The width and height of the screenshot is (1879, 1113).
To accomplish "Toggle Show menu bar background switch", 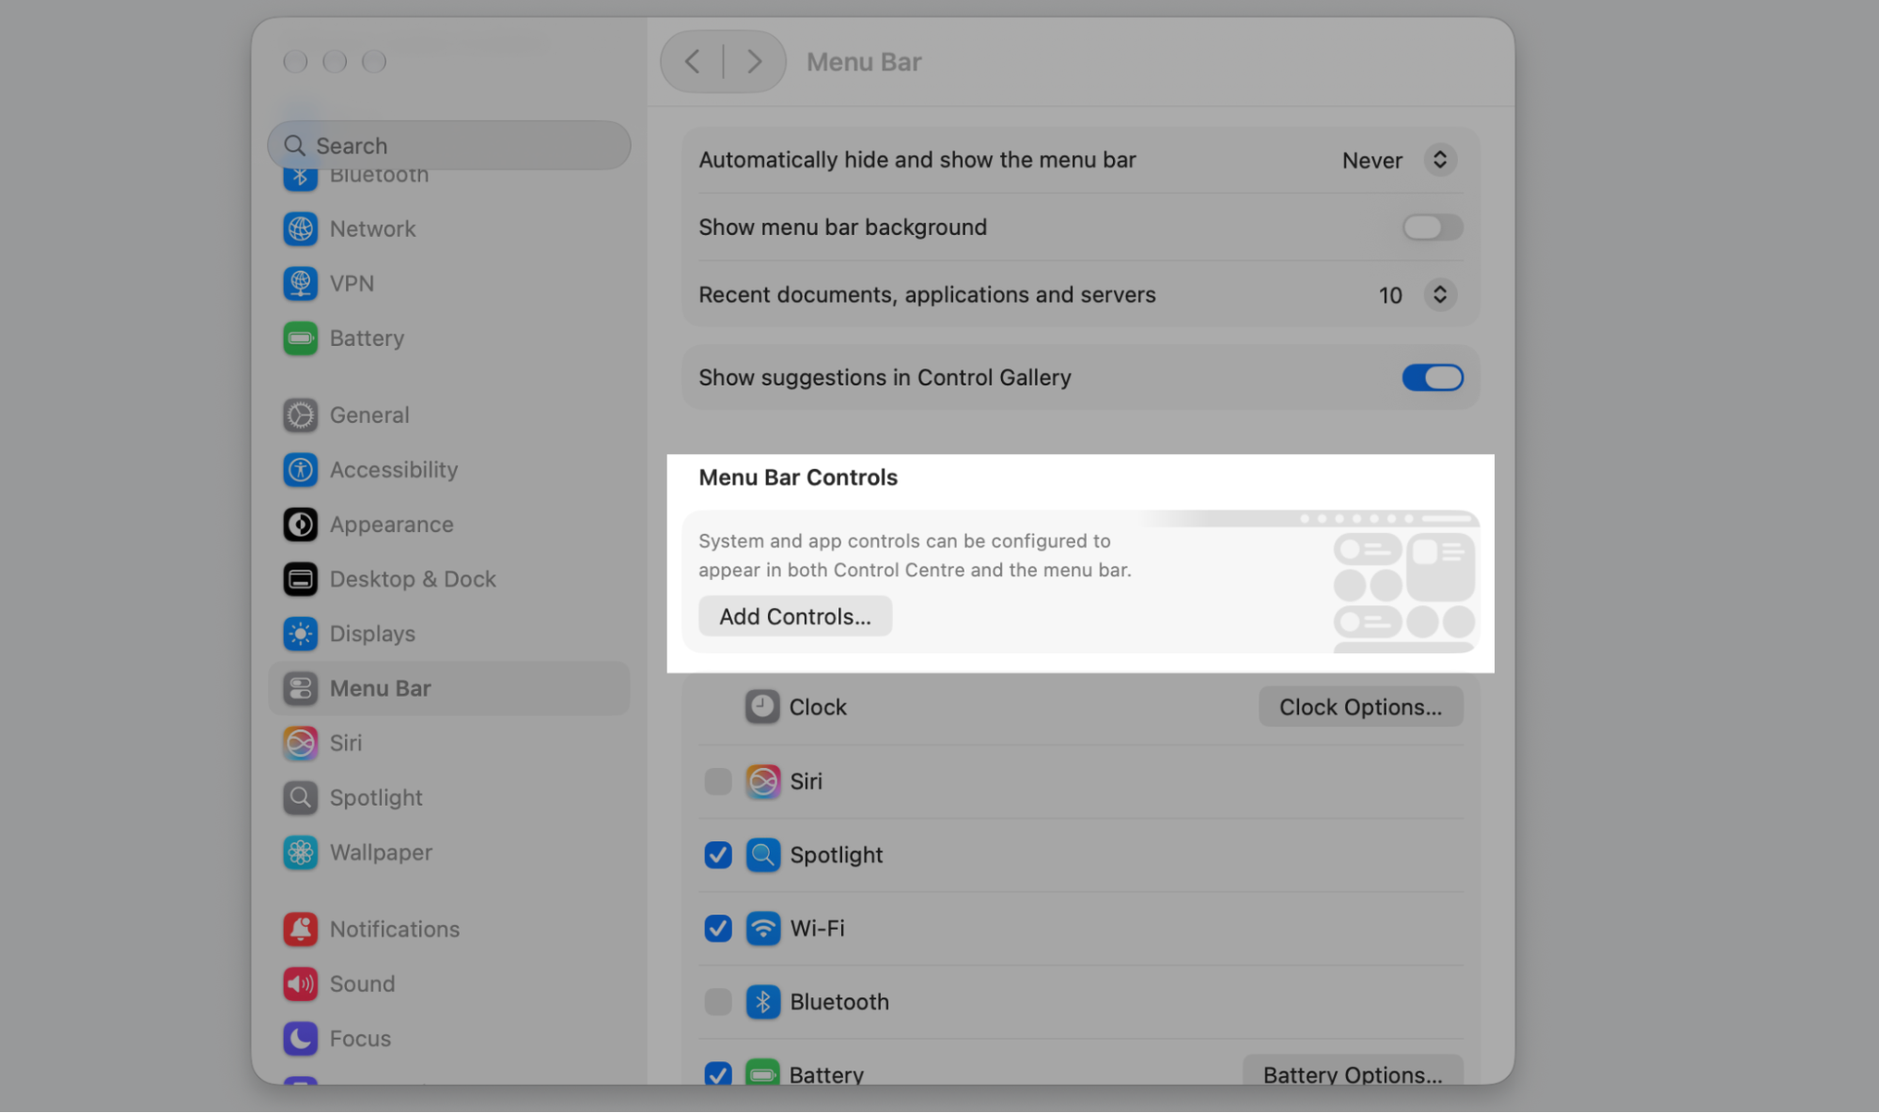I will tap(1432, 227).
